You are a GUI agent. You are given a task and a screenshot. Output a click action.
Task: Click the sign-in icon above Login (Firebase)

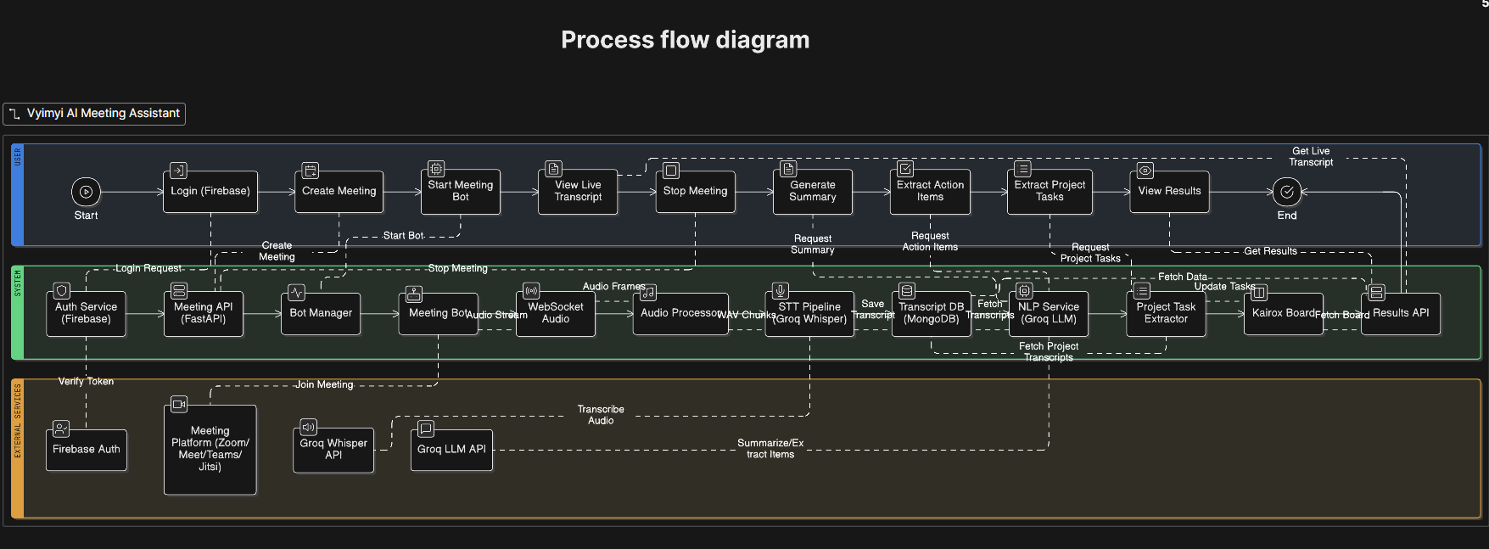178,171
